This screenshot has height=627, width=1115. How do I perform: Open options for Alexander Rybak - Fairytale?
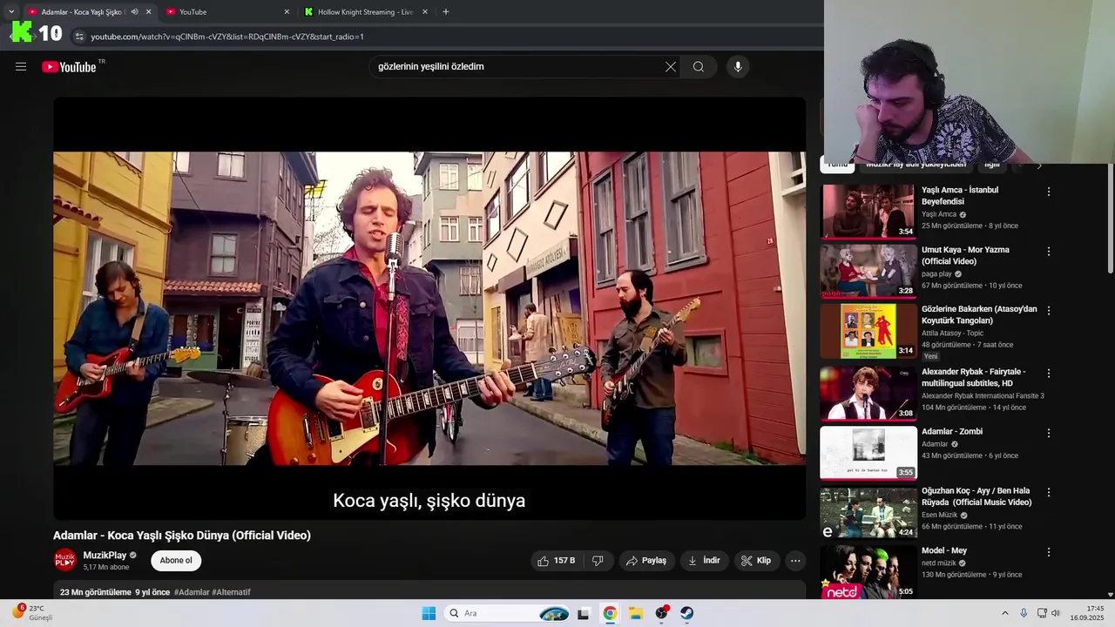point(1049,374)
